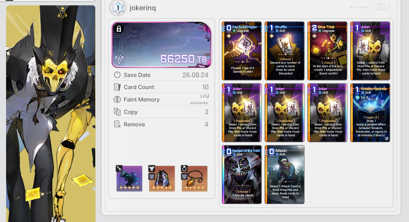Click the Skill icon on Hunger of the Void

pyautogui.click(x=234, y=154)
